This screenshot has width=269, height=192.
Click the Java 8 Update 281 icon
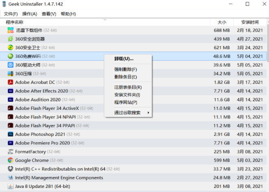click(11, 186)
